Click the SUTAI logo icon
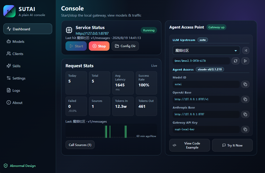The width and height of the screenshot is (265, 173). click(9, 11)
